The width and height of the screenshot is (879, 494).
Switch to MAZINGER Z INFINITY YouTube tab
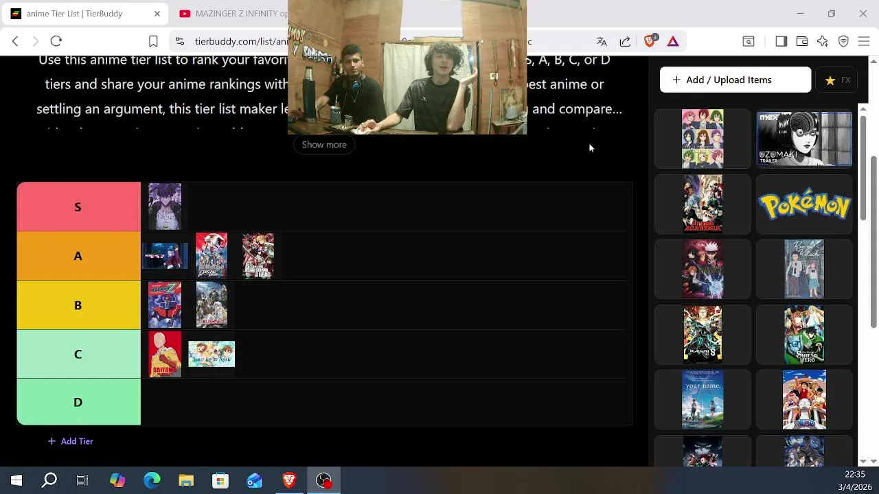click(x=233, y=14)
